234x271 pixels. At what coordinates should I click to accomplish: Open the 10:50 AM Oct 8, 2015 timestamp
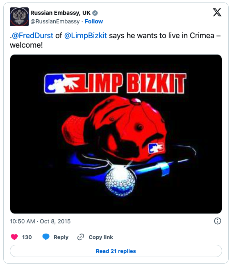(x=40, y=221)
